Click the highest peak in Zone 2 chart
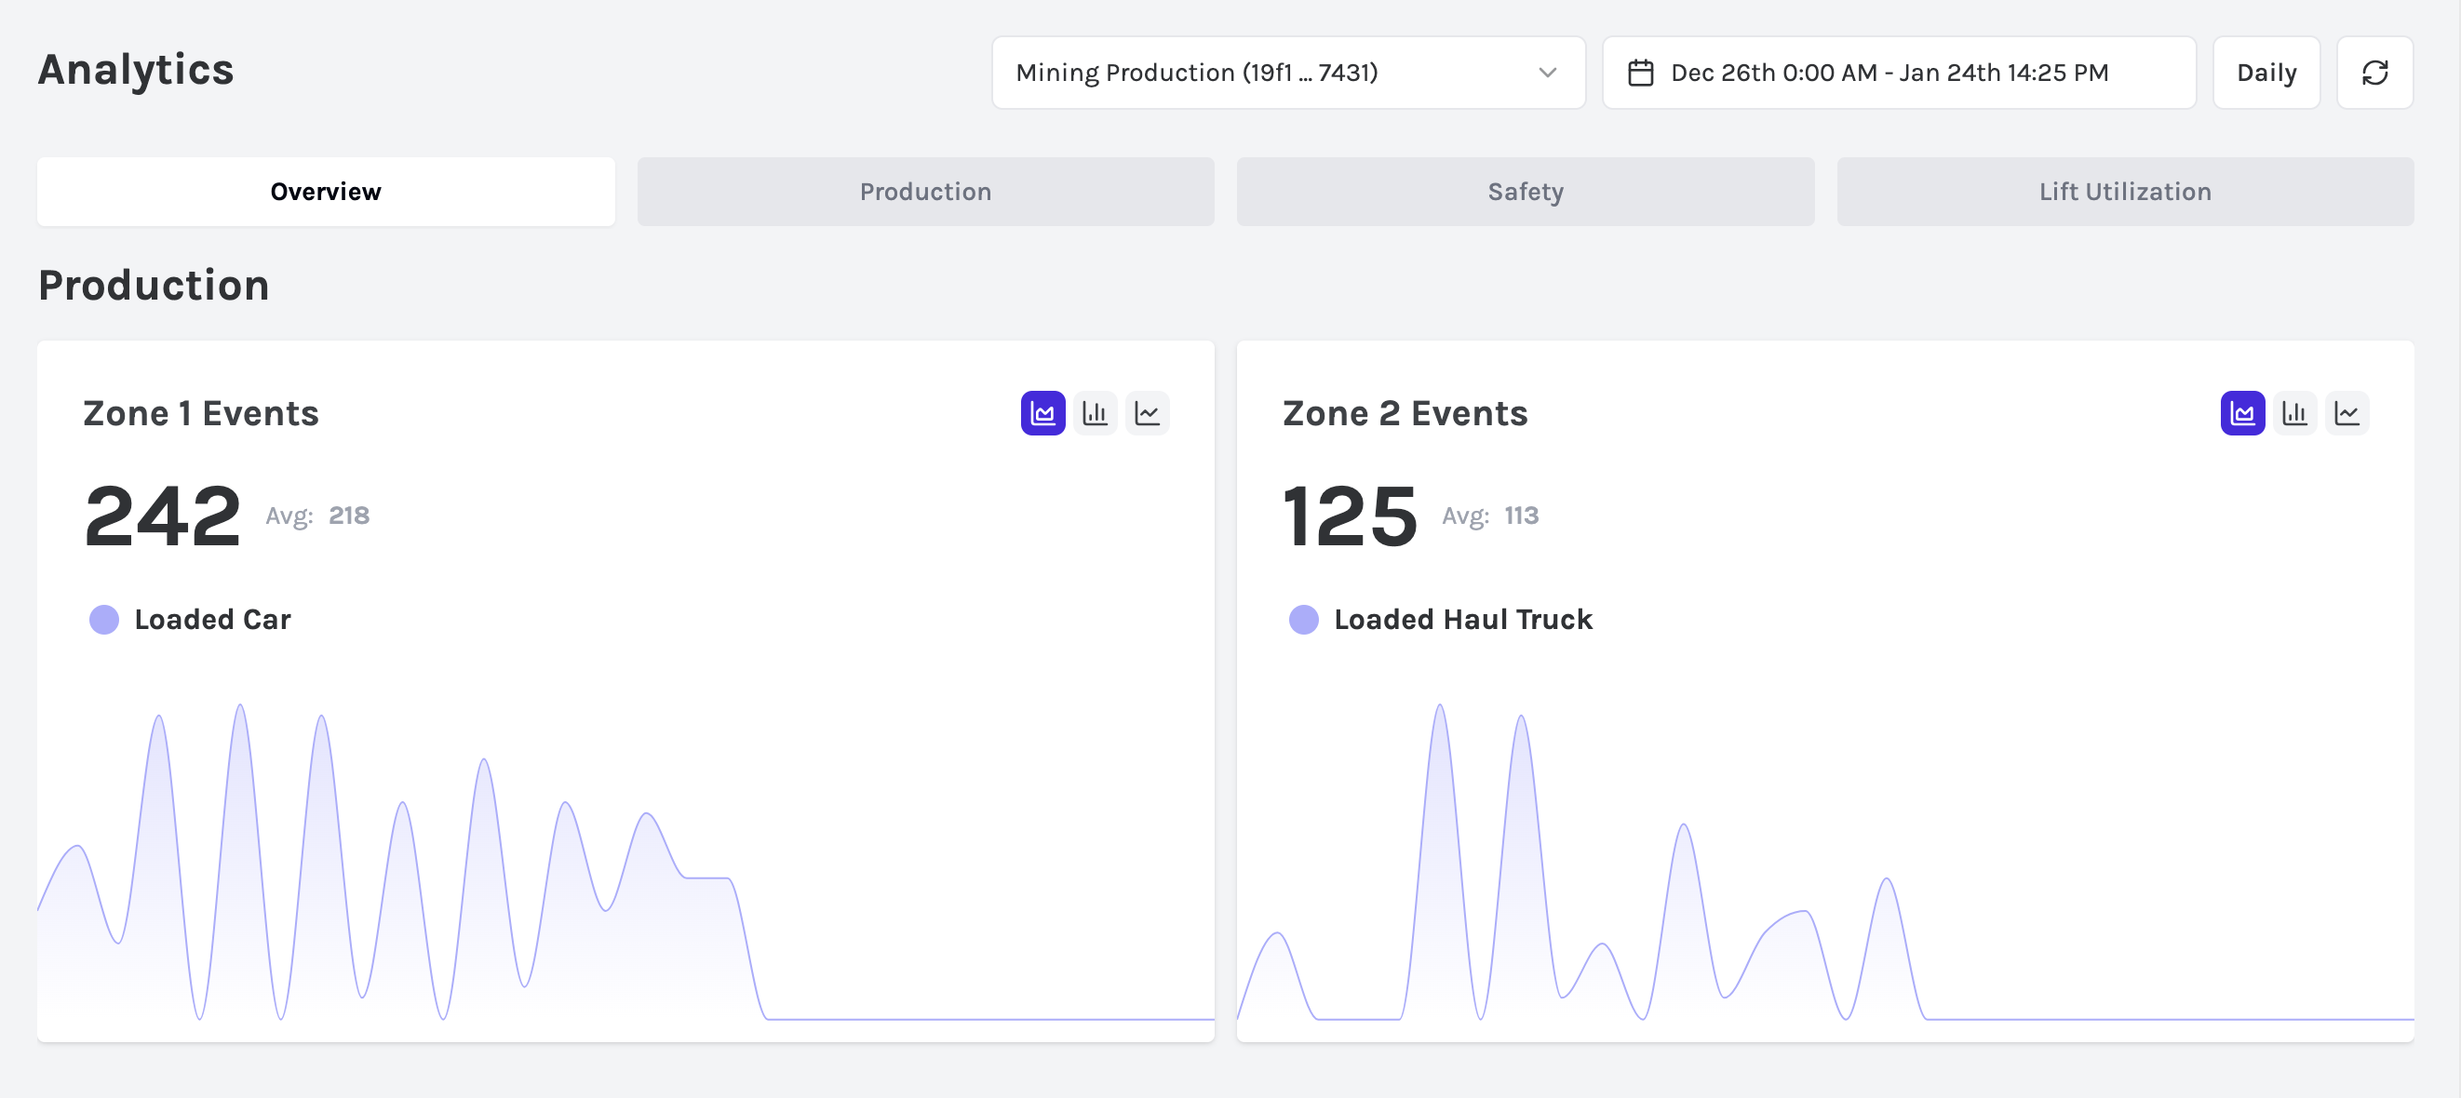 coord(1439,706)
